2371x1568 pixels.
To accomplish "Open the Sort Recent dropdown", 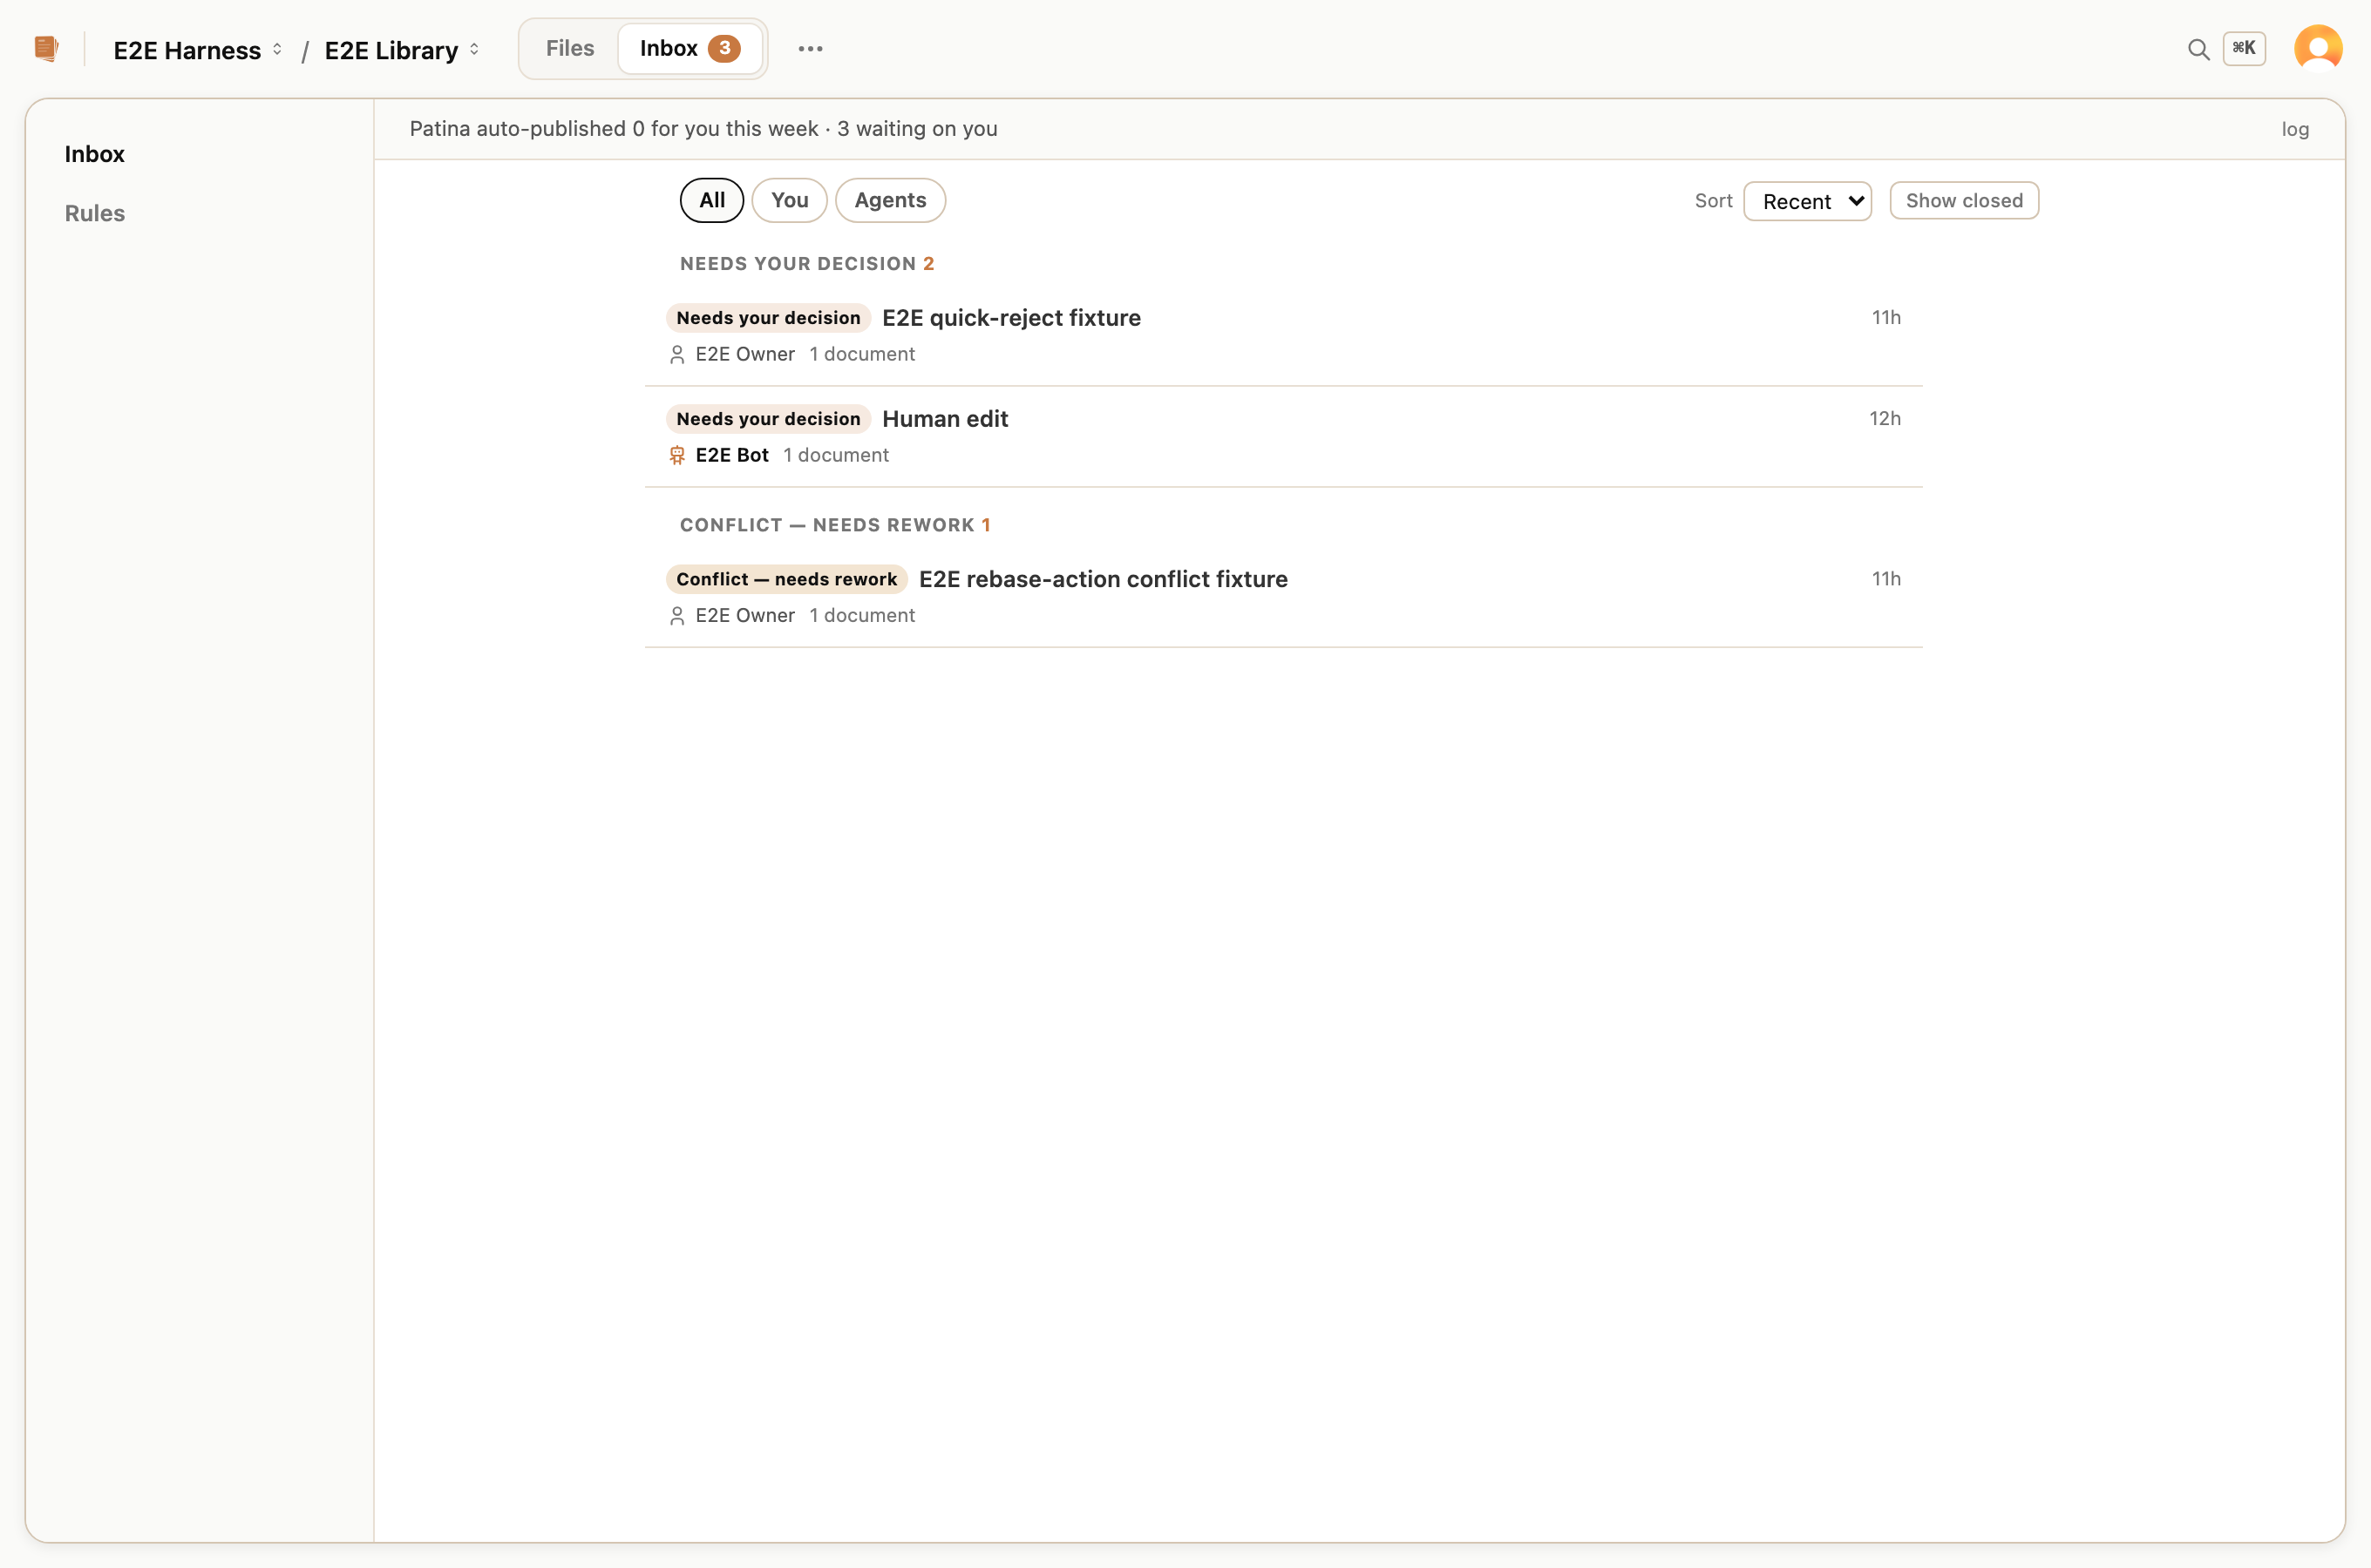I will pyautogui.click(x=1808, y=201).
